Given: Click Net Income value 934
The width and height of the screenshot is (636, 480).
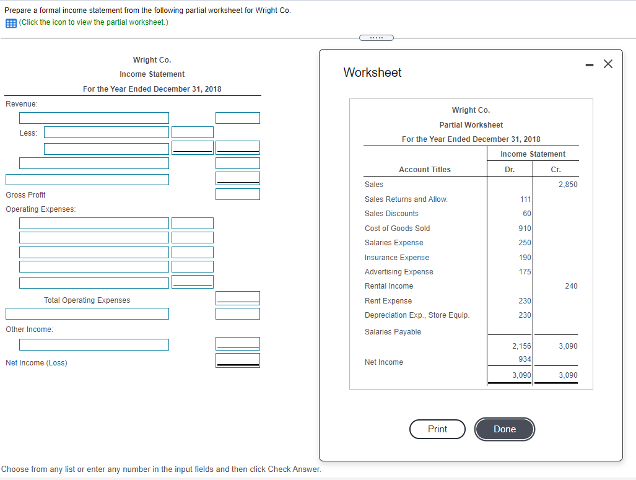Looking at the screenshot, I should pos(525,359).
